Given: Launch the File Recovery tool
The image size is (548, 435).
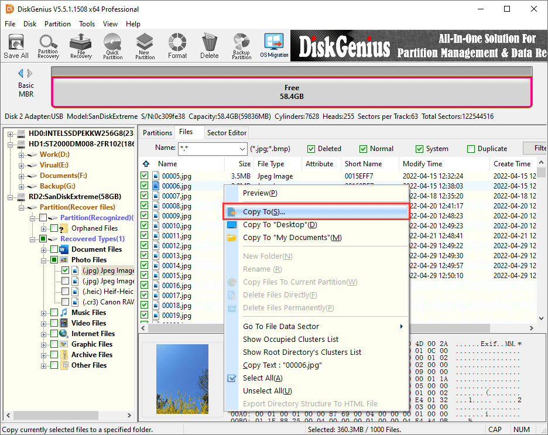Looking at the screenshot, I should (x=81, y=46).
